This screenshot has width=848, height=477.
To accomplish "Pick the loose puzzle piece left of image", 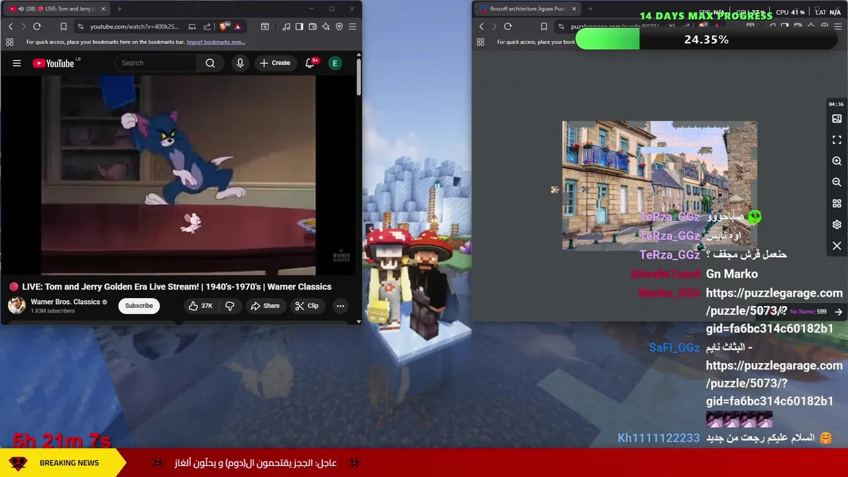I will 555,189.
